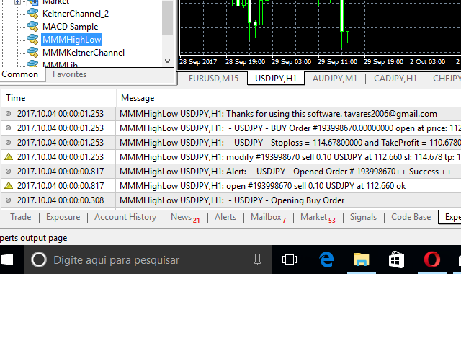This screenshot has height=346, width=461.
Task: Click the MMMHighLow expert advisor icon
Action: click(x=32, y=39)
